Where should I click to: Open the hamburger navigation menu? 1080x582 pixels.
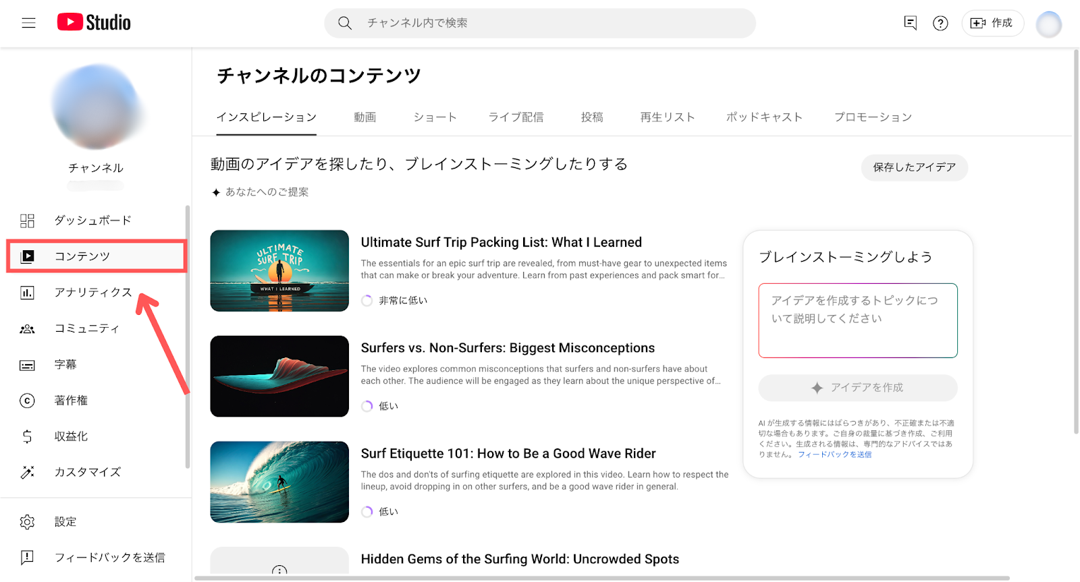tap(28, 23)
